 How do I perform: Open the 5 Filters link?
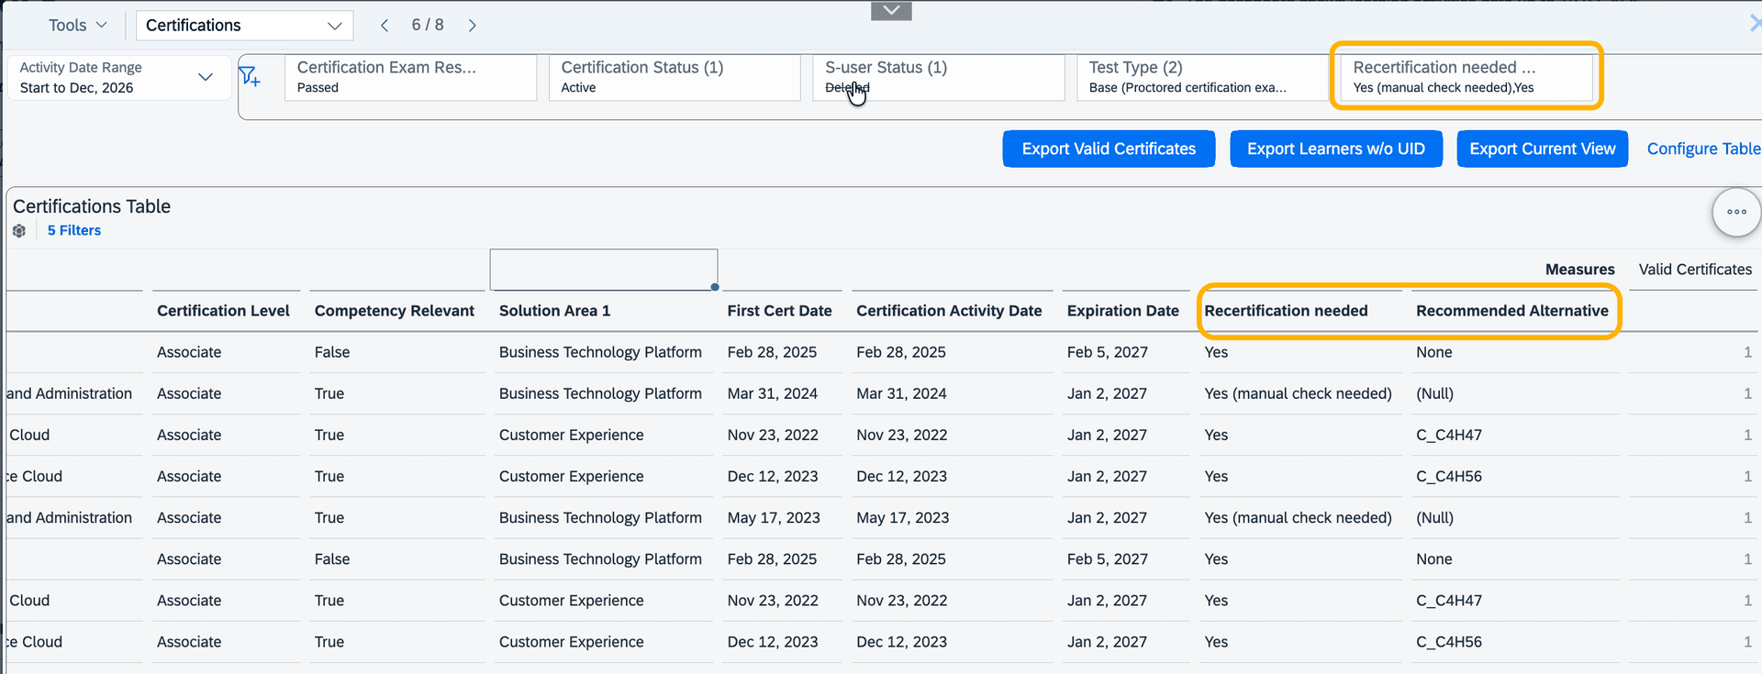(74, 231)
